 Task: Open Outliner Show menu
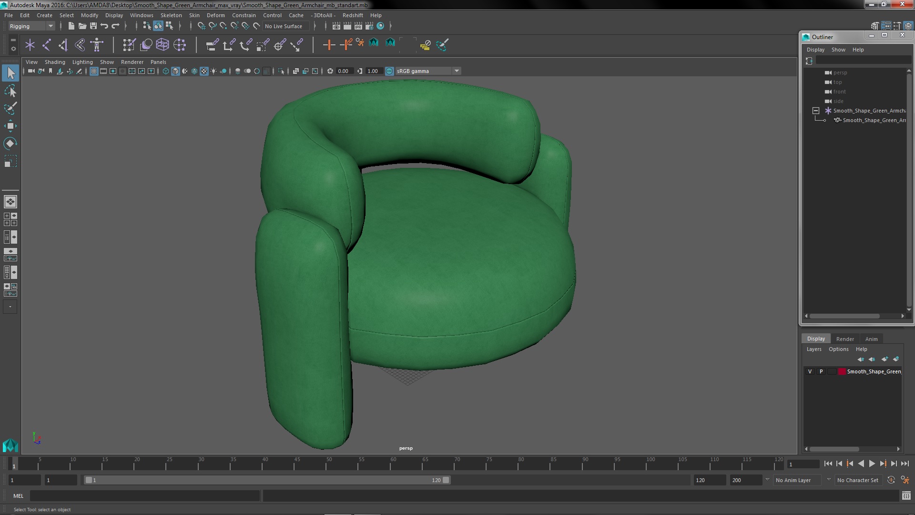pyautogui.click(x=838, y=50)
